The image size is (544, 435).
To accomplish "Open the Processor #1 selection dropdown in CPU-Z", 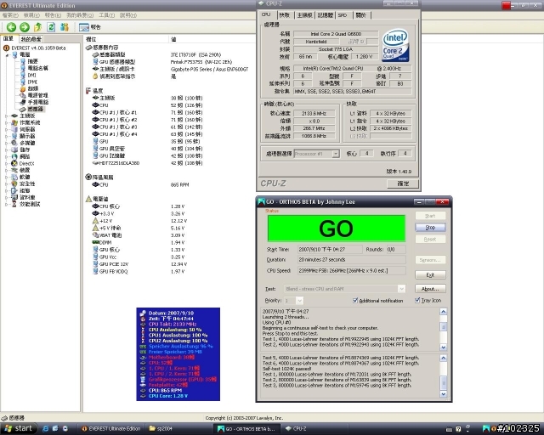I will click(335, 154).
